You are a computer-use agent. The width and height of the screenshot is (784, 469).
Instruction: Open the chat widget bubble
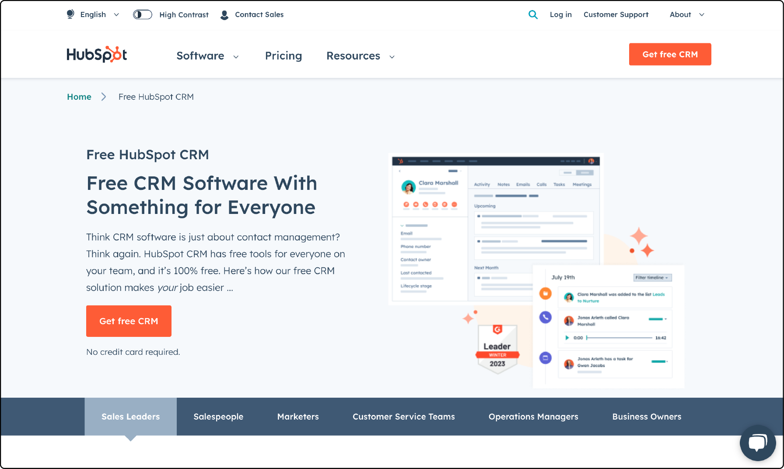tap(758, 443)
